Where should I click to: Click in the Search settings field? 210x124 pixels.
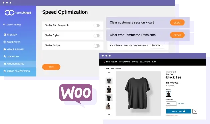14,25
